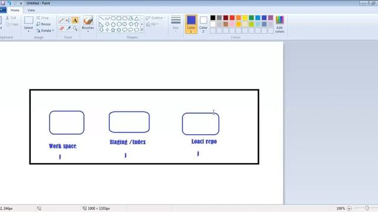Choose the Right triangle shape
This screenshot has width=378, height=212.
tap(102, 24)
